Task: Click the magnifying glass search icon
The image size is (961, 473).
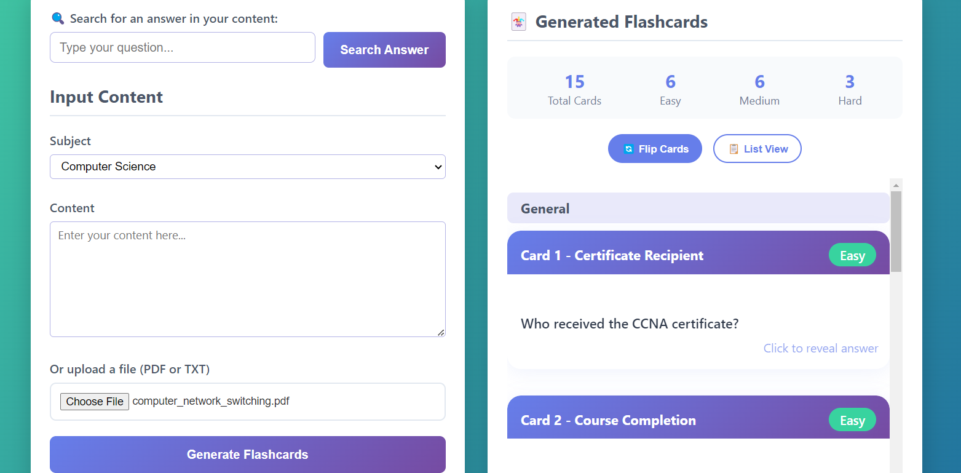Action: tap(58, 18)
